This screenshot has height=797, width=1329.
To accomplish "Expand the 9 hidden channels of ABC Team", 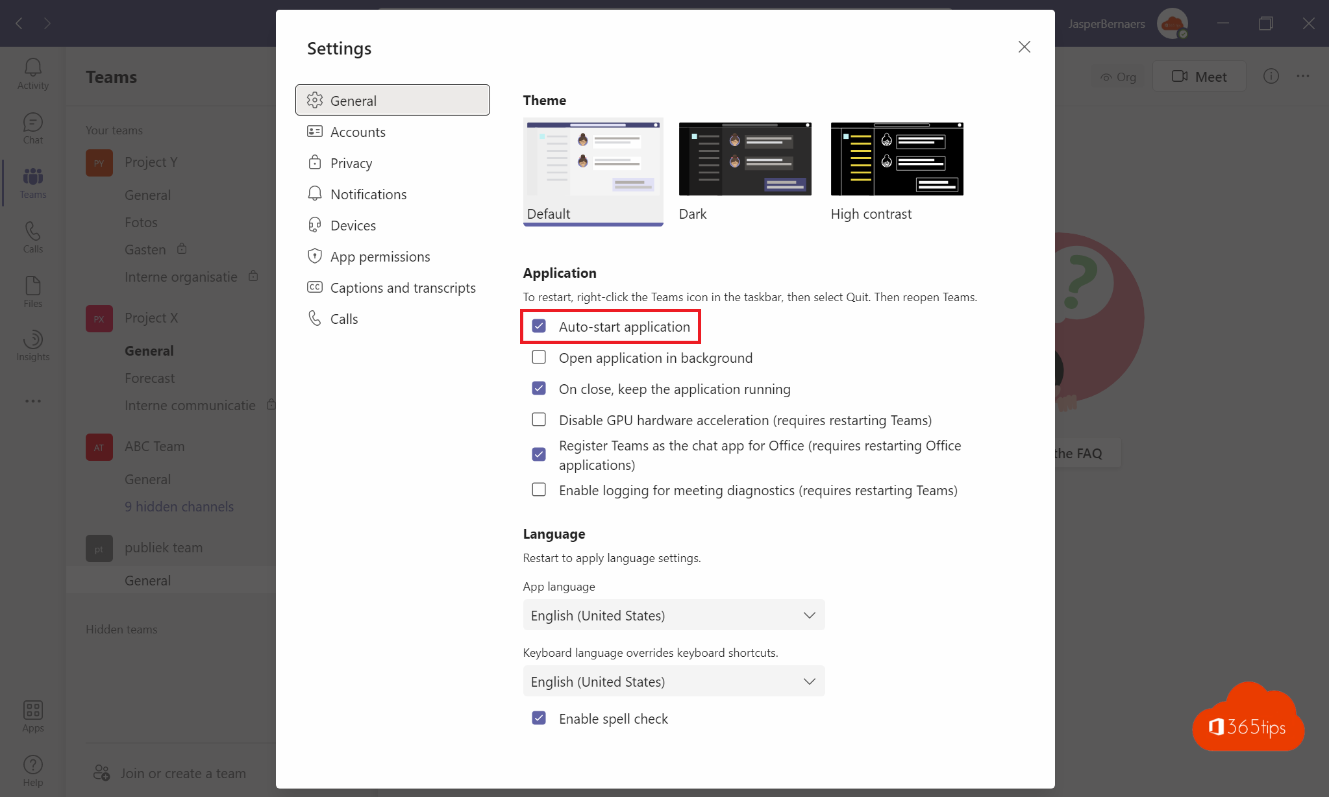I will (x=179, y=506).
